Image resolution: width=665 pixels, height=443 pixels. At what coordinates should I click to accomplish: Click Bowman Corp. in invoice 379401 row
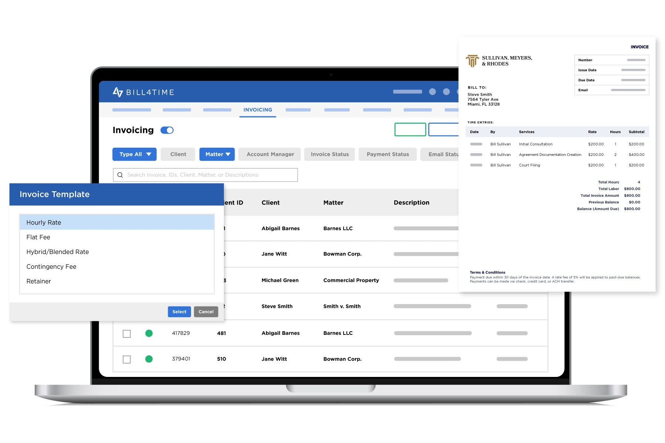pos(342,359)
